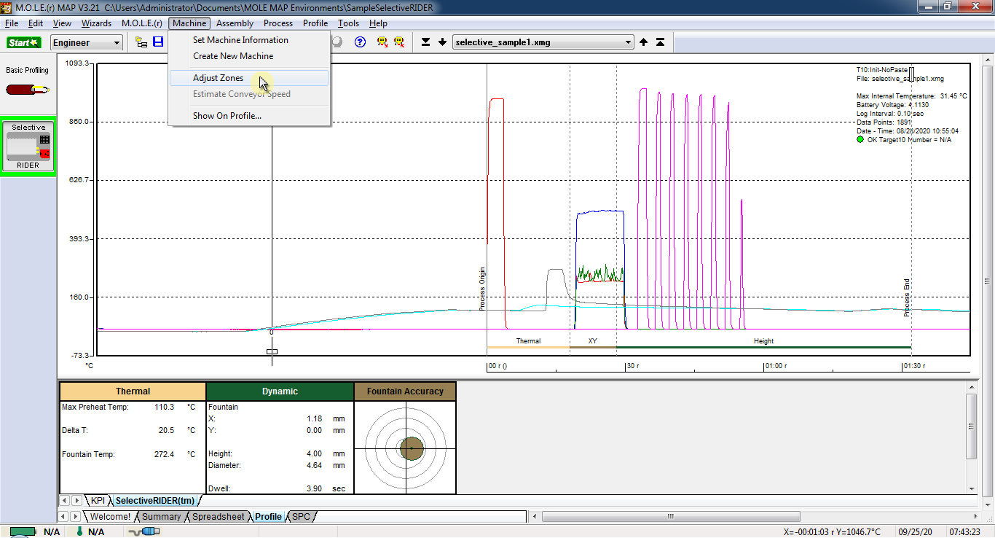Click the blue Save disk icon
This screenshot has height=538, width=995.
(158, 42)
